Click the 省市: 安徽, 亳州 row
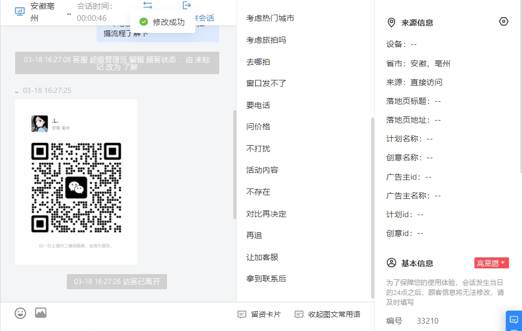The height and width of the screenshot is (331, 522). tap(418, 64)
